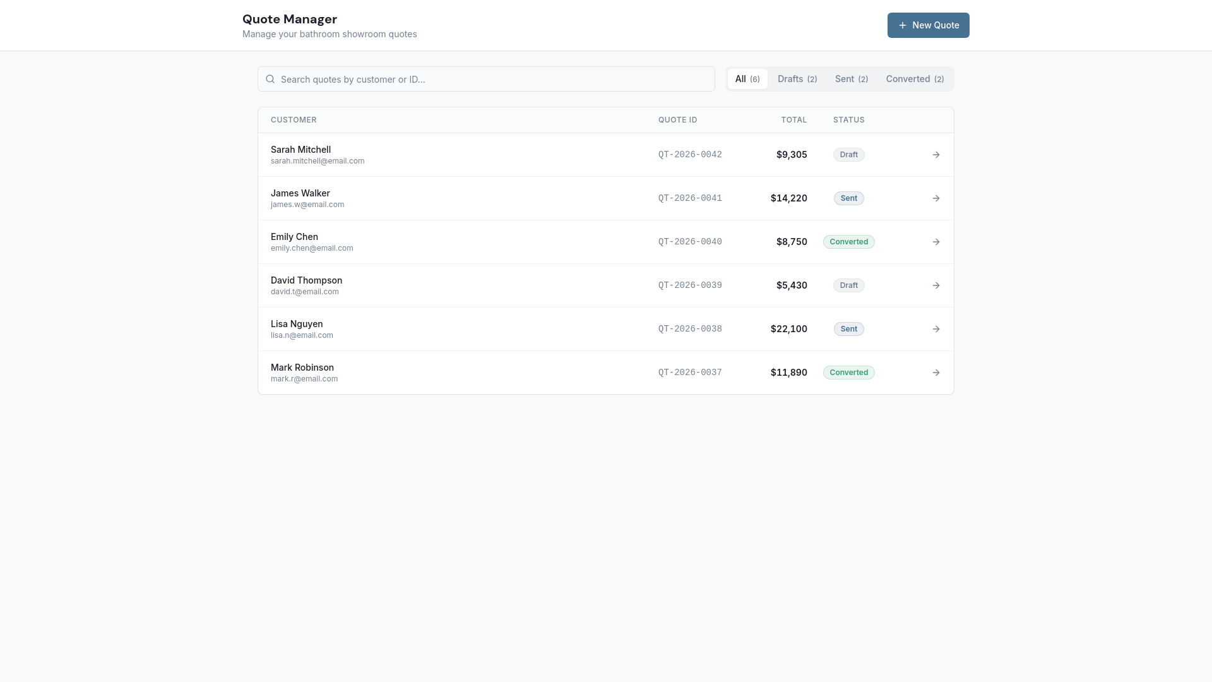Open David Thompson quote arrow icon
This screenshot has height=682, width=1212.
(x=936, y=285)
